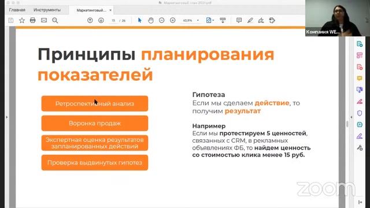Send the file by email via the envelope icon

click(44, 20)
